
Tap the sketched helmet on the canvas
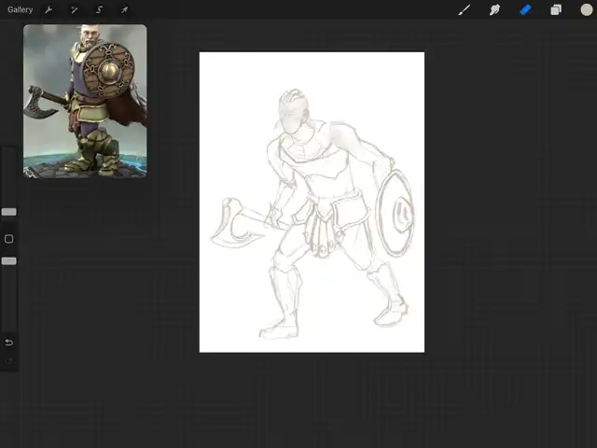(x=292, y=110)
